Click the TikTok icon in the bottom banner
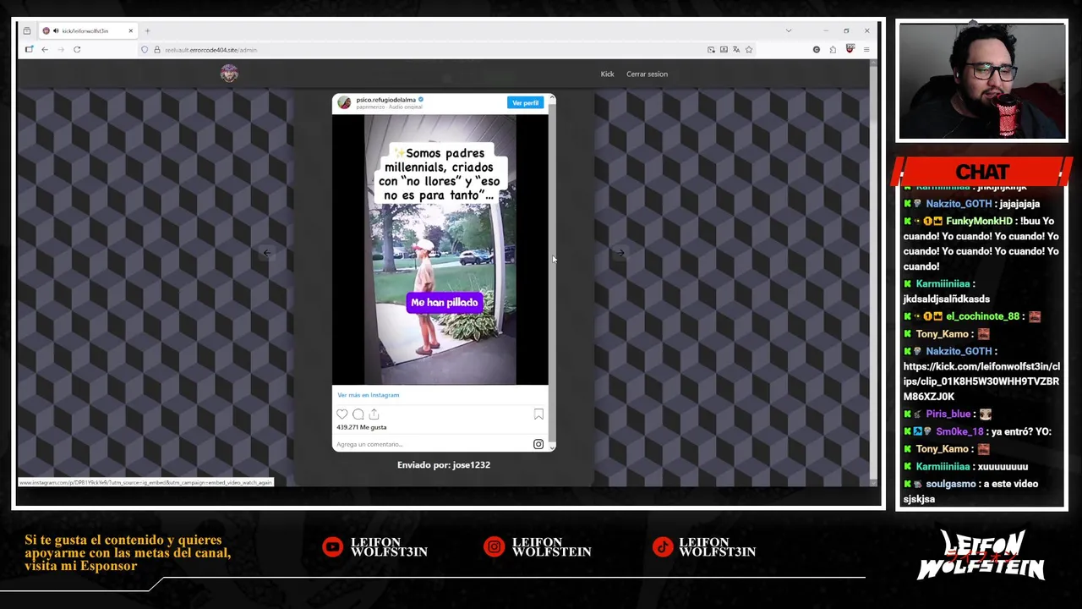This screenshot has width=1082, height=609. click(662, 547)
